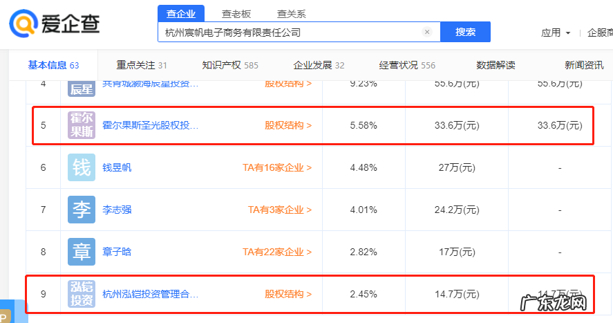
Task: Click the 霍尔果斯 shareholder avatar icon
Action: [x=82, y=125]
